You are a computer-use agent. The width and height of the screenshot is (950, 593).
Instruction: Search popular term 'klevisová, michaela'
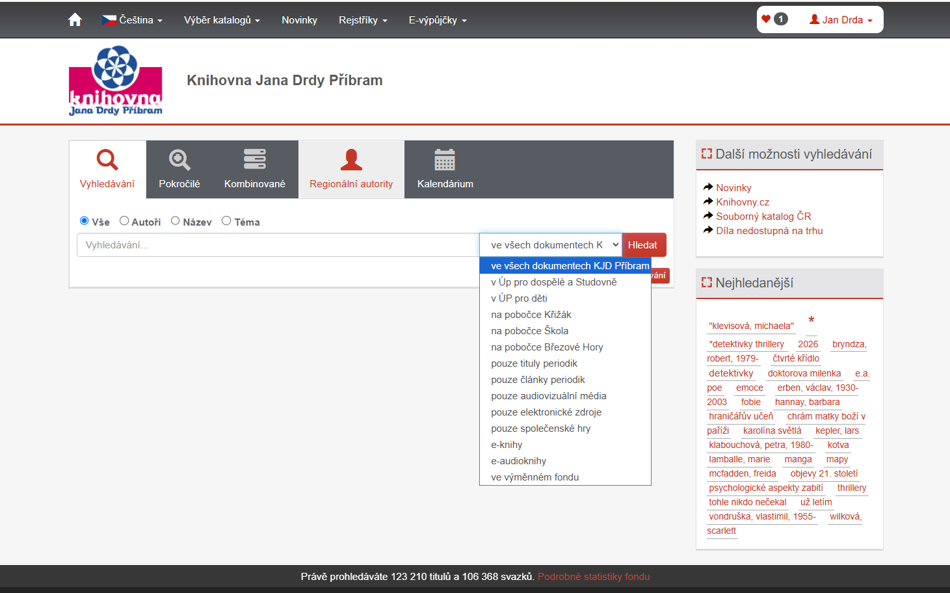pos(752,326)
